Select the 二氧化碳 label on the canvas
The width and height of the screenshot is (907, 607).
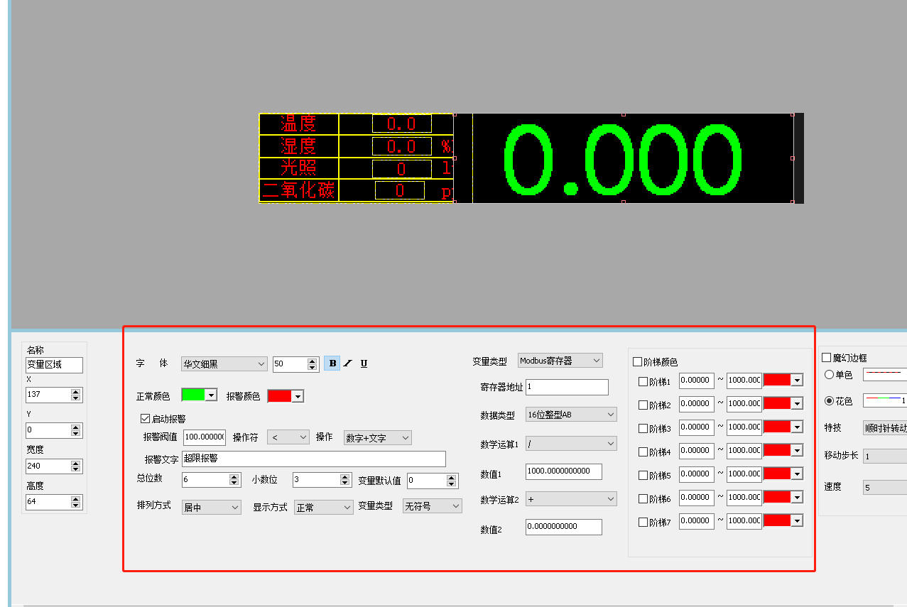click(x=298, y=190)
